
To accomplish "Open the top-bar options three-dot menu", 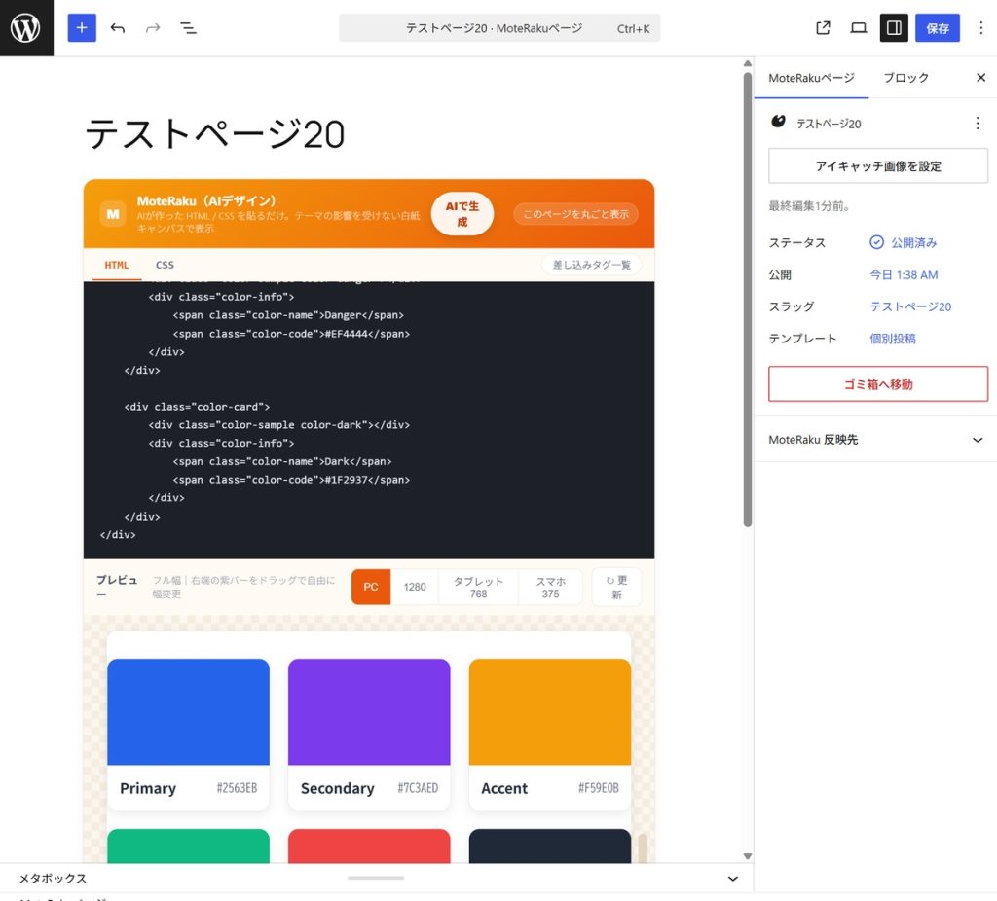I will (980, 28).
